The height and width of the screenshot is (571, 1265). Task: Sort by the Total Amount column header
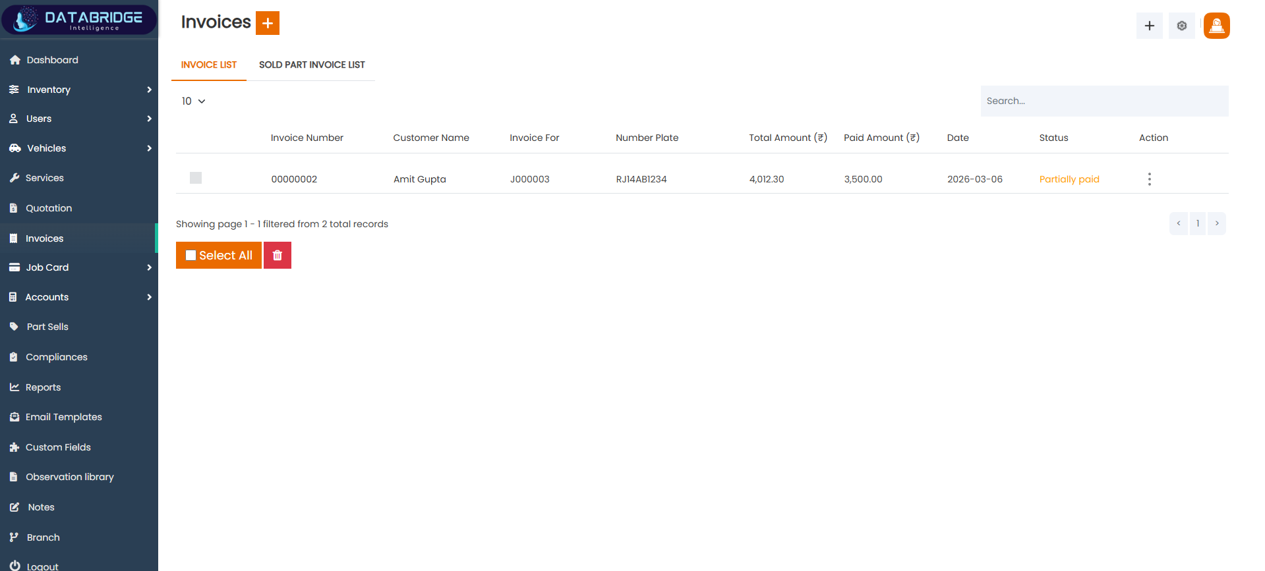point(788,138)
